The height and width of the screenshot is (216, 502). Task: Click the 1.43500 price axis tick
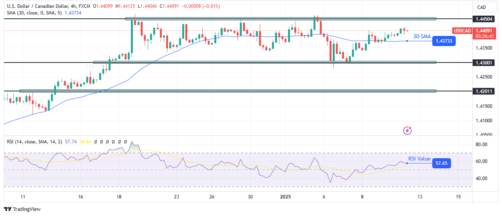[484, 48]
